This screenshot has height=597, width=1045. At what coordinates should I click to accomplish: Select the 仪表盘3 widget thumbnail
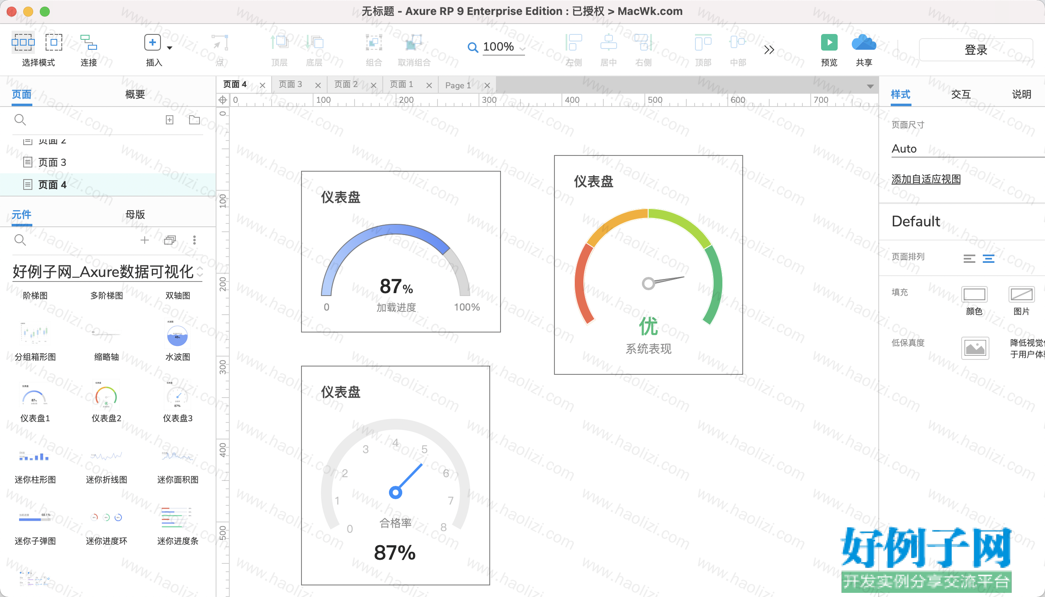click(x=177, y=395)
